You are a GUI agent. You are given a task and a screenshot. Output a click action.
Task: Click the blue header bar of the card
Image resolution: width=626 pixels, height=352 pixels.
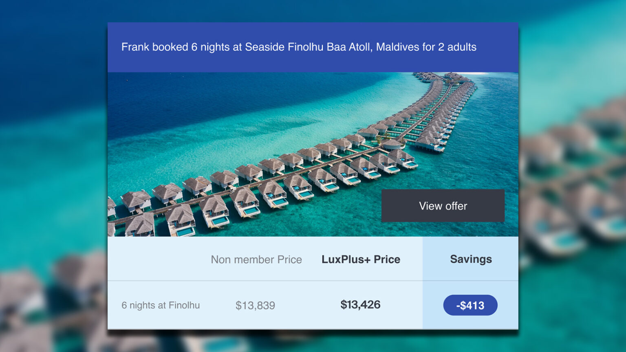pyautogui.click(x=313, y=46)
